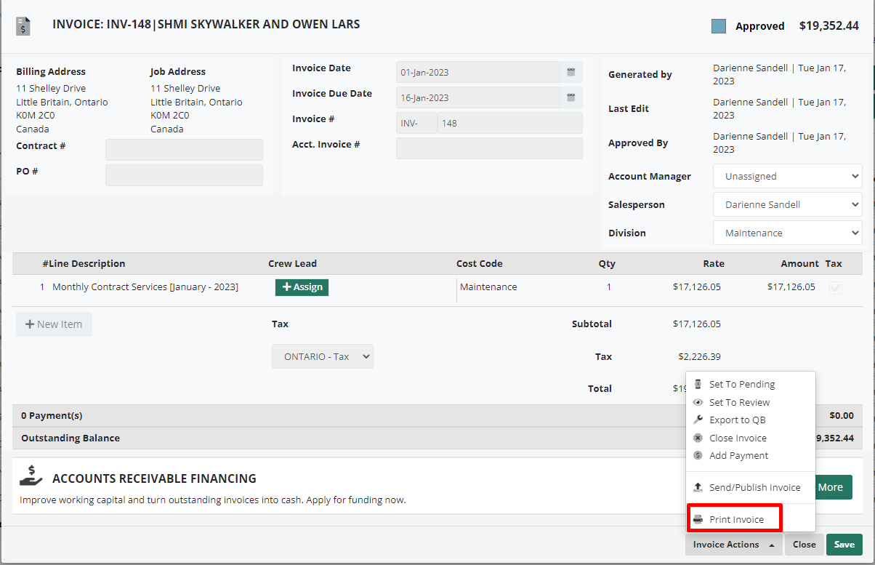Click the New Item button
This screenshot has width=875, height=565.
54,324
